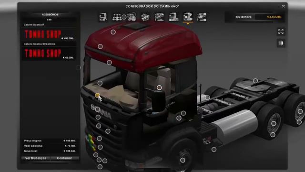Toggle the truck headlights icon

281,43
